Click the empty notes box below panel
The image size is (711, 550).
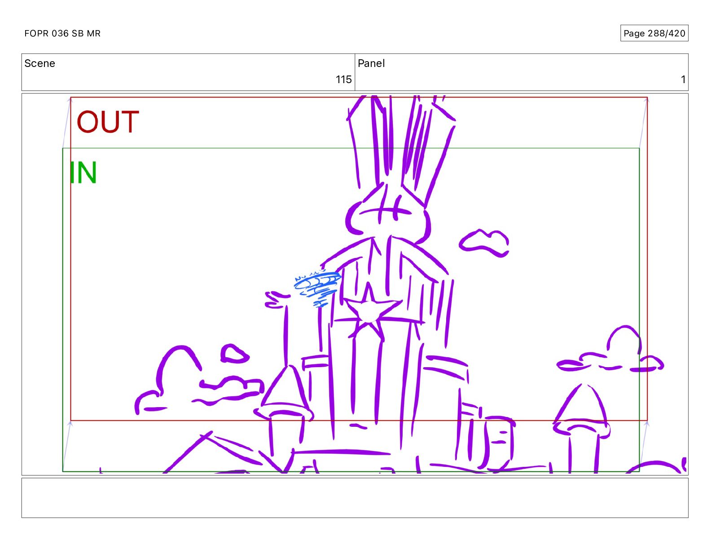coord(355,498)
